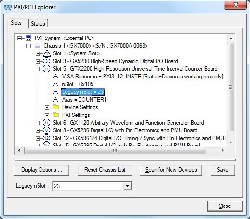Save the PXI configuration
250x219 pixels.
(223, 170)
